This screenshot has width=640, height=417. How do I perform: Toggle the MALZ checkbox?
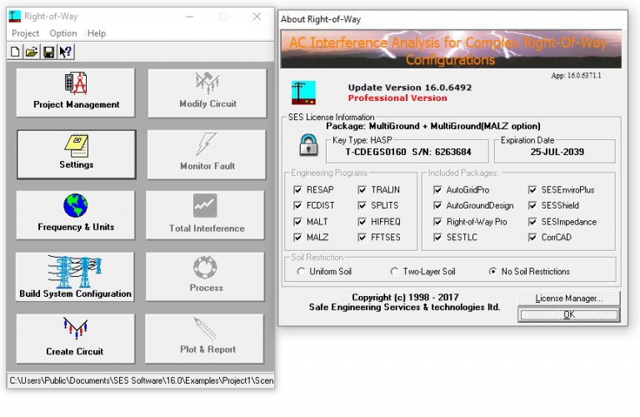pyautogui.click(x=298, y=238)
